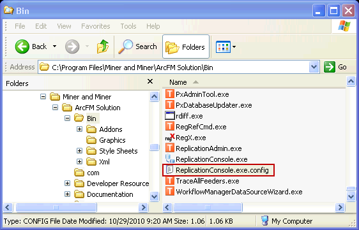Image resolution: width=359 pixels, height=230 pixels.
Task: Expand the Style Sheets folder node
Action: coord(79,151)
